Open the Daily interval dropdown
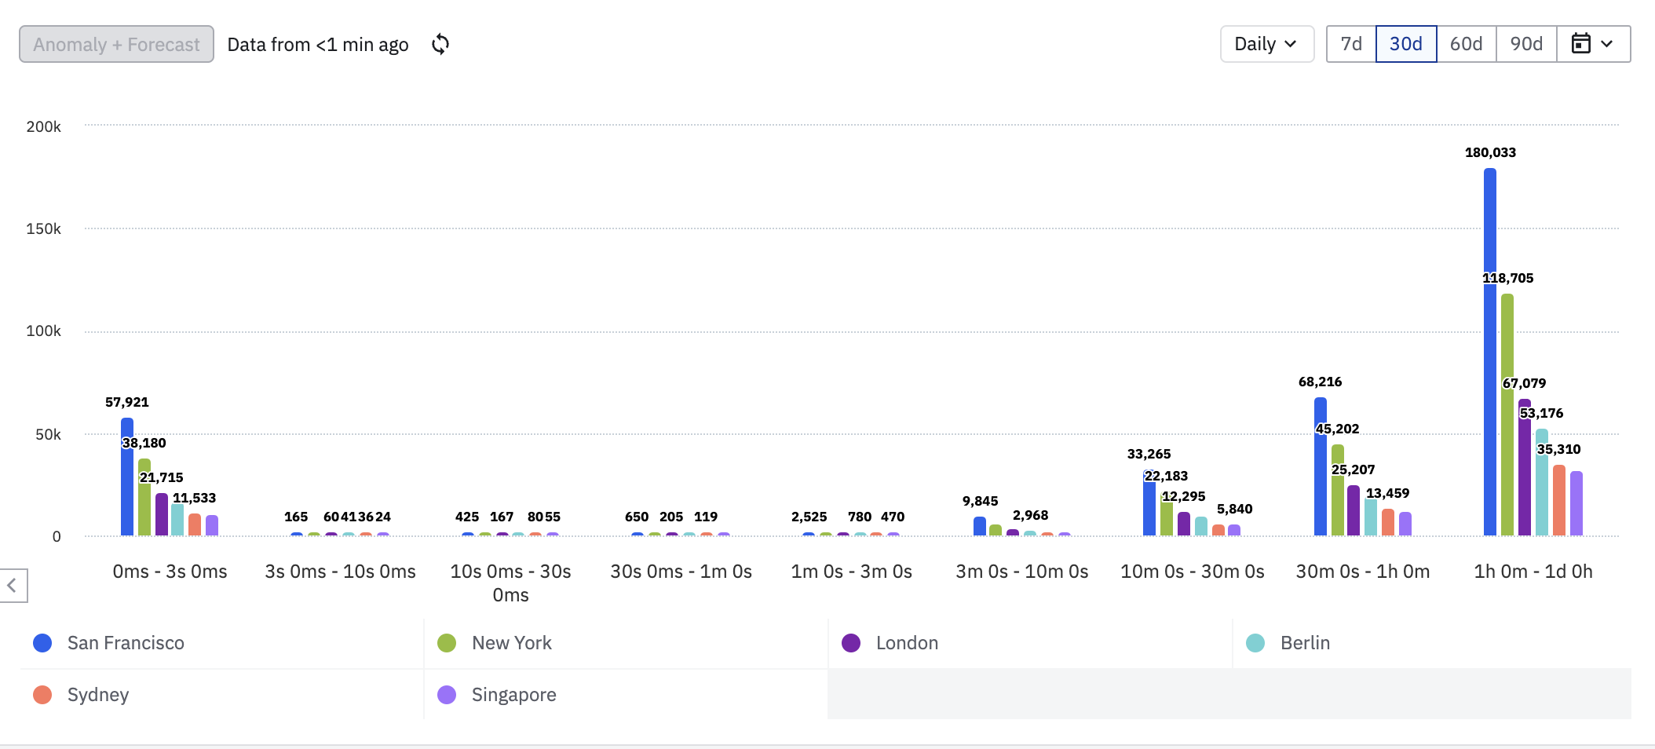 [x=1266, y=44]
